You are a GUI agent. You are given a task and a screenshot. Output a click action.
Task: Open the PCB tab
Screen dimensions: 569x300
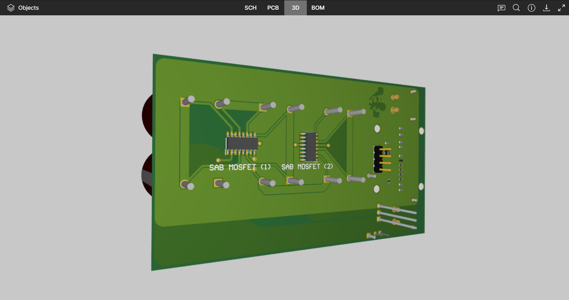point(273,7)
